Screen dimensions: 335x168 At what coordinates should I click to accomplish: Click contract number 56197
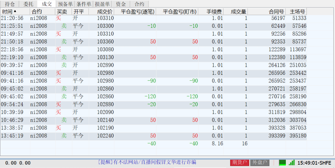coord(278,18)
